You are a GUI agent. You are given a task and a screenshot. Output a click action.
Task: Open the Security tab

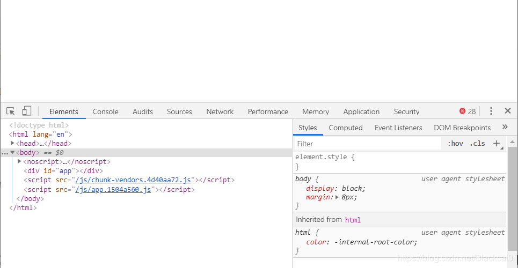[x=407, y=111]
